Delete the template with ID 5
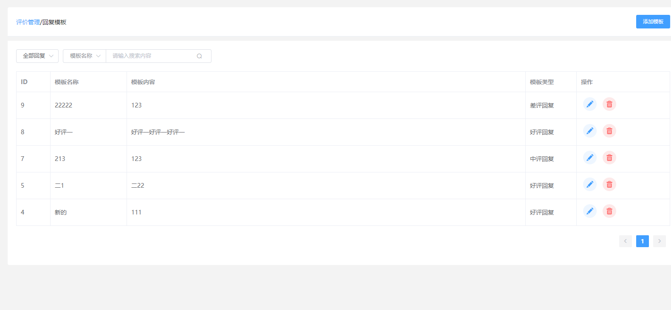Screen dimensions: 671x310 click(x=609, y=184)
